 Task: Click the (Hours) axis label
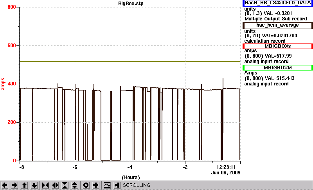tap(131, 177)
